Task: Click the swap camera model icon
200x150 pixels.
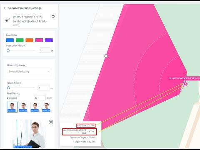Action: pyautogui.click(x=53, y=17)
